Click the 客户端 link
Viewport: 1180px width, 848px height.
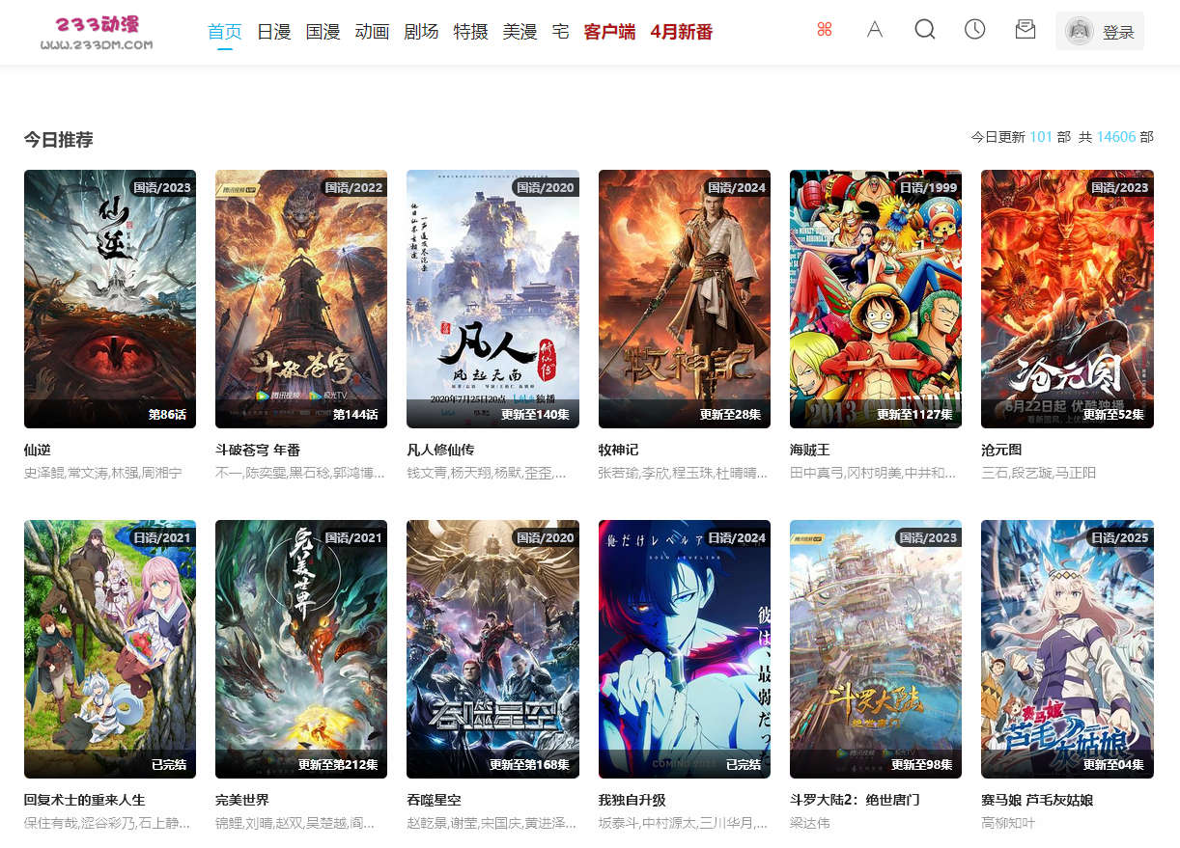point(609,32)
